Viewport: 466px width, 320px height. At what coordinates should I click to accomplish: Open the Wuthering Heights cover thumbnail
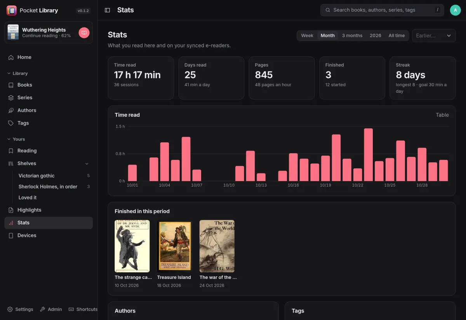(x=13, y=32)
